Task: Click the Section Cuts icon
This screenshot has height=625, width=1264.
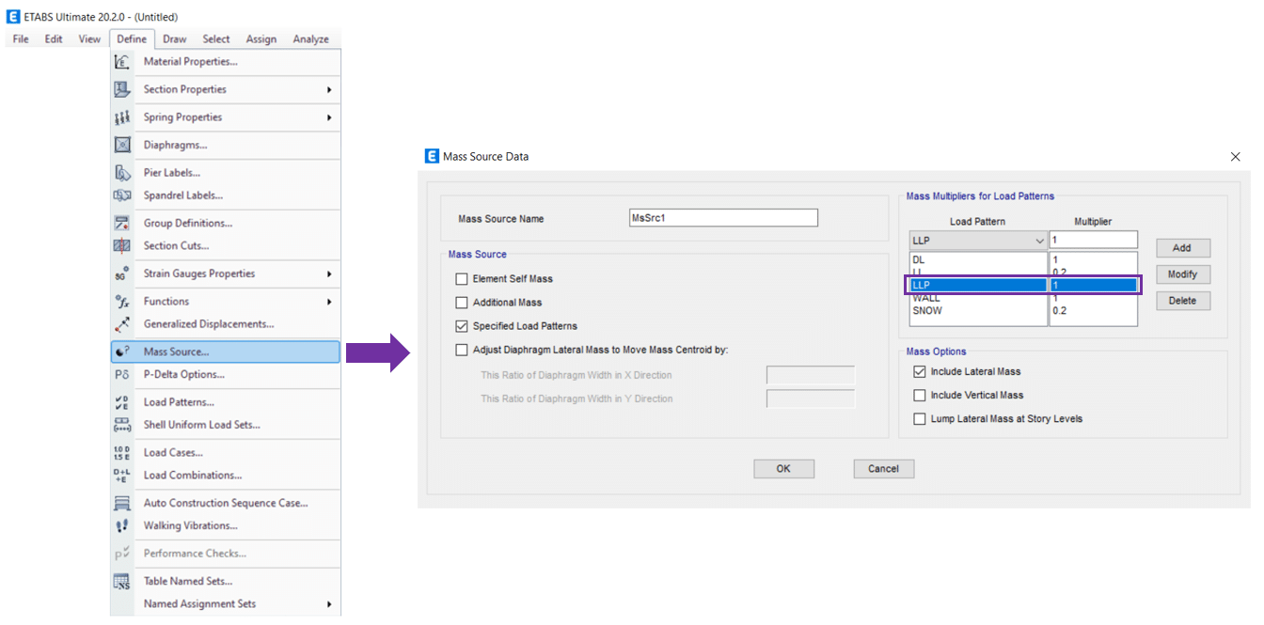Action: coord(122,245)
